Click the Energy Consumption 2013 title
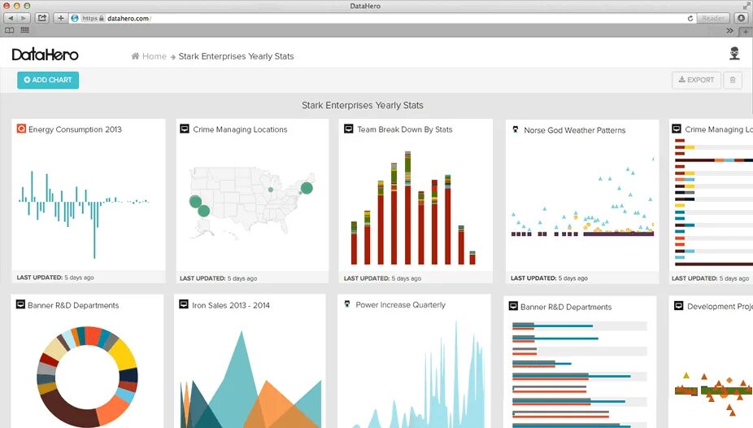Image resolution: width=753 pixels, height=428 pixels. (x=75, y=129)
